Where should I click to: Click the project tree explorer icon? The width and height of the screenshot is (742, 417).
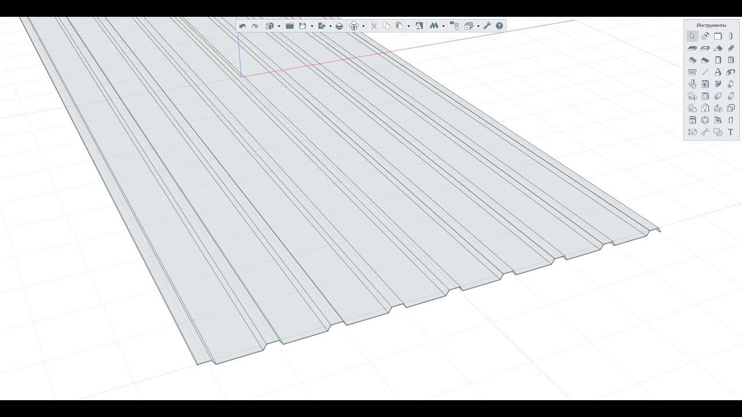[x=454, y=26]
